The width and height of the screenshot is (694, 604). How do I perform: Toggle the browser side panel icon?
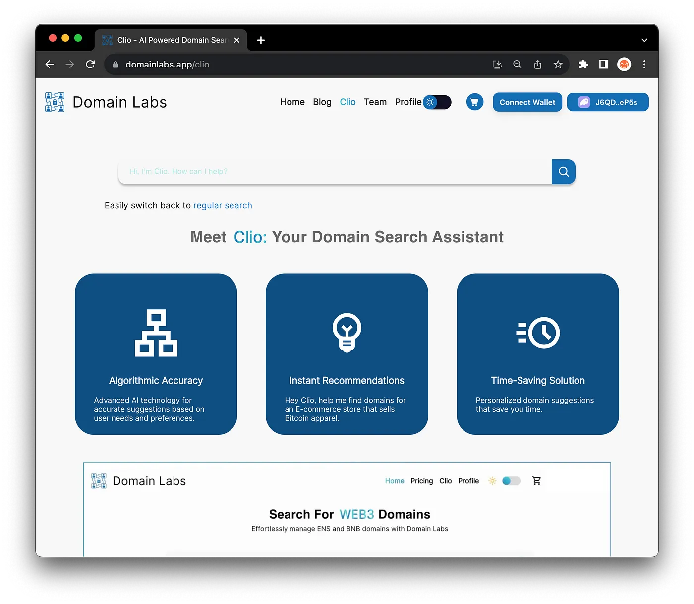[603, 64]
